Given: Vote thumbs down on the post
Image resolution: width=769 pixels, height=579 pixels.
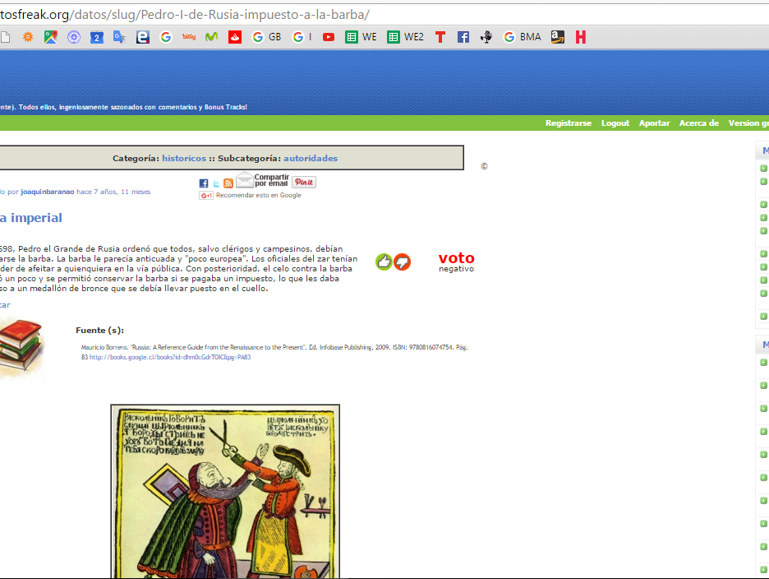Looking at the screenshot, I should 402,262.
